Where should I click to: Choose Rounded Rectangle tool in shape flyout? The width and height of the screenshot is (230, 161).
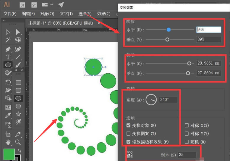[18, 90]
